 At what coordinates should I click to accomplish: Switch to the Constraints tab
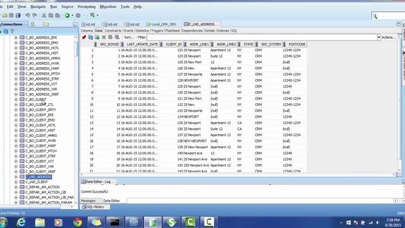click(x=113, y=30)
